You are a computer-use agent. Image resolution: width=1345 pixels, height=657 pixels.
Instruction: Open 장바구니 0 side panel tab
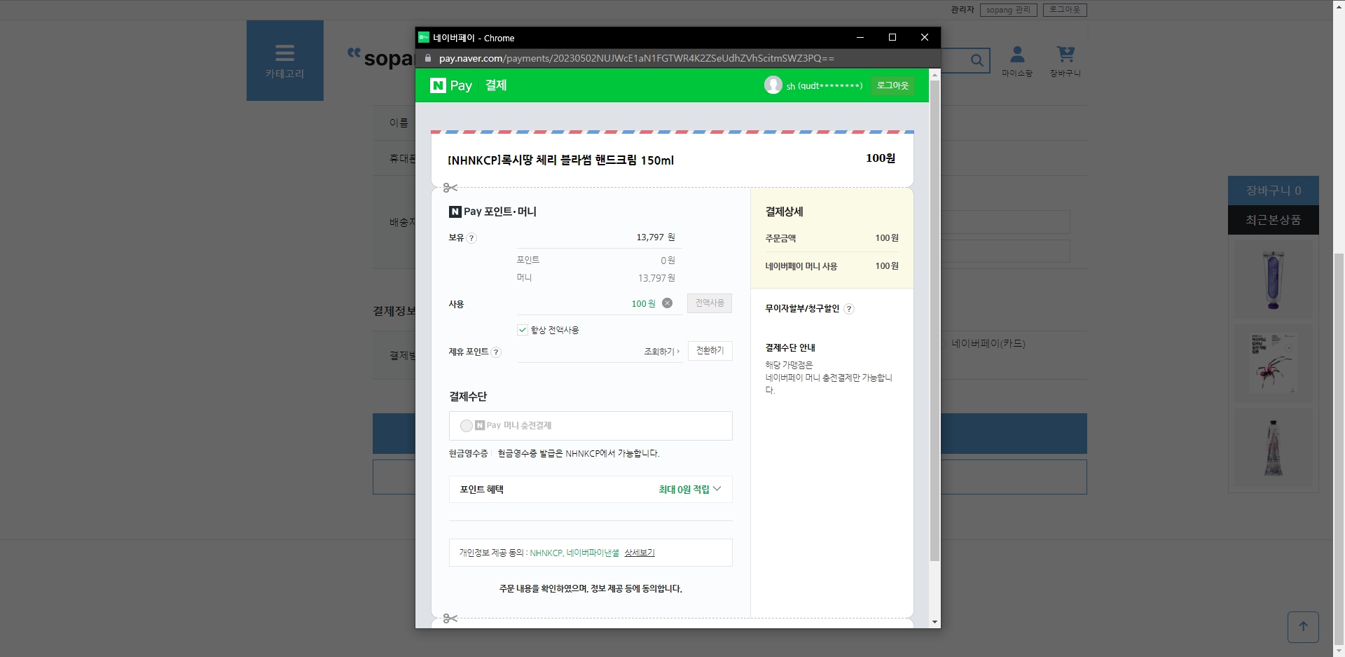click(1273, 191)
